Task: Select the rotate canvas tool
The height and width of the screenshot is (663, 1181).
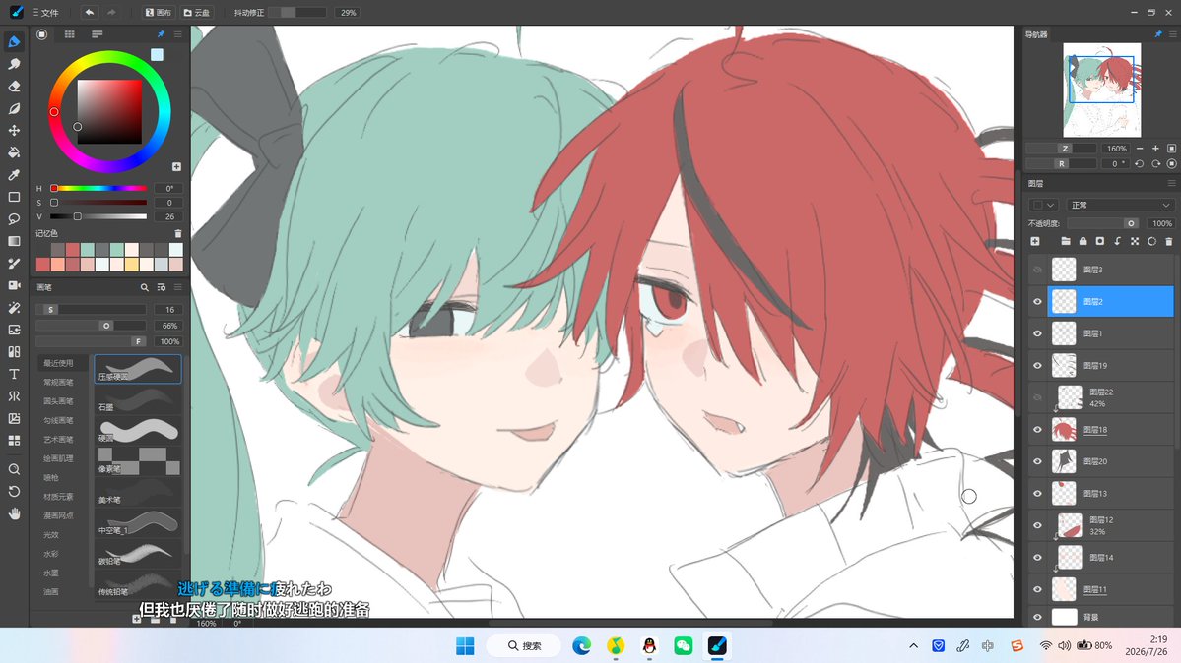Action: (x=14, y=492)
